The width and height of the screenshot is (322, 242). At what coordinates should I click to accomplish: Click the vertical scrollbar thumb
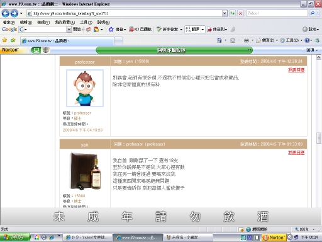(319, 138)
